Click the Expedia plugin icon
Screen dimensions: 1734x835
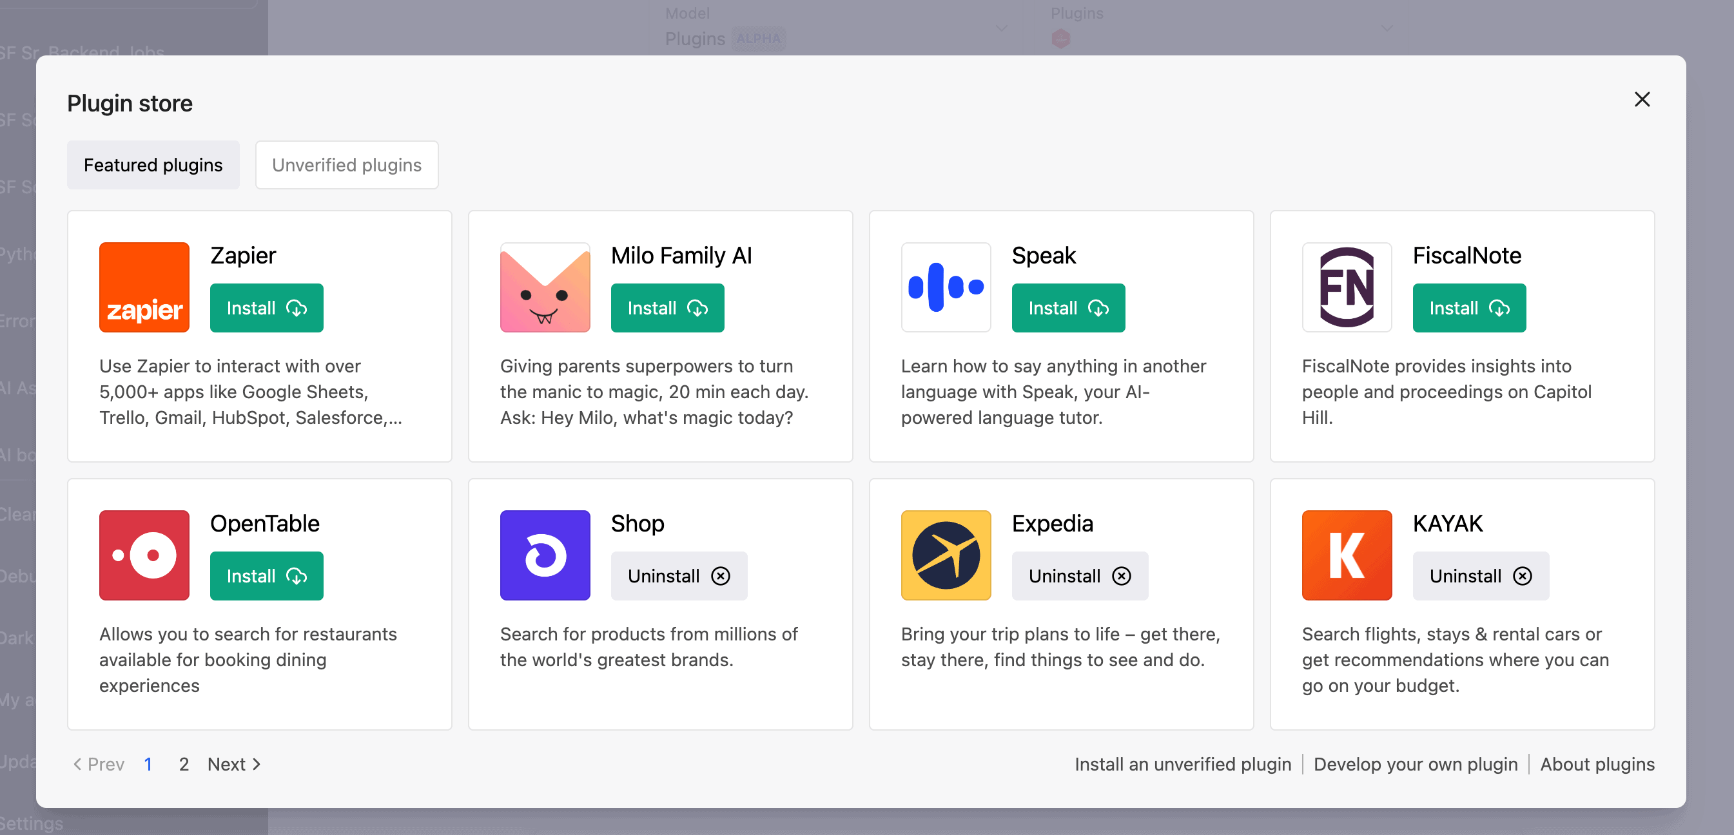tap(944, 554)
